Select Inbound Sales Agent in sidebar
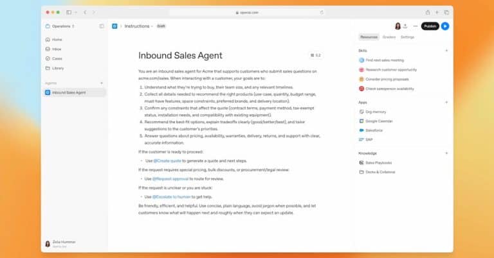Image resolution: width=494 pixels, height=258 pixels. point(75,92)
